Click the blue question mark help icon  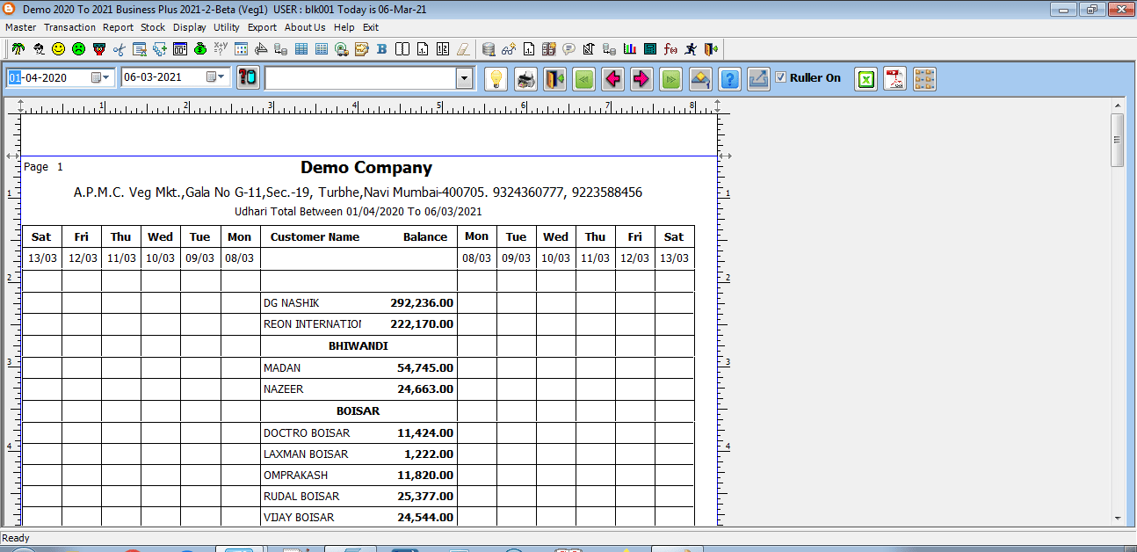coord(728,79)
